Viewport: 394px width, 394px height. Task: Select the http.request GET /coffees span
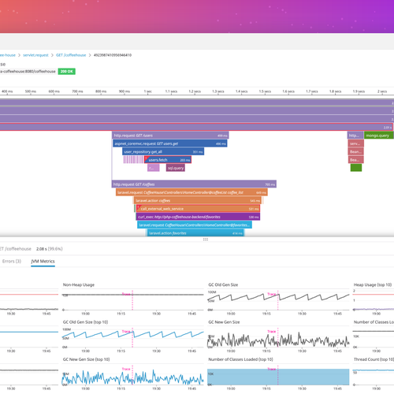(194, 184)
